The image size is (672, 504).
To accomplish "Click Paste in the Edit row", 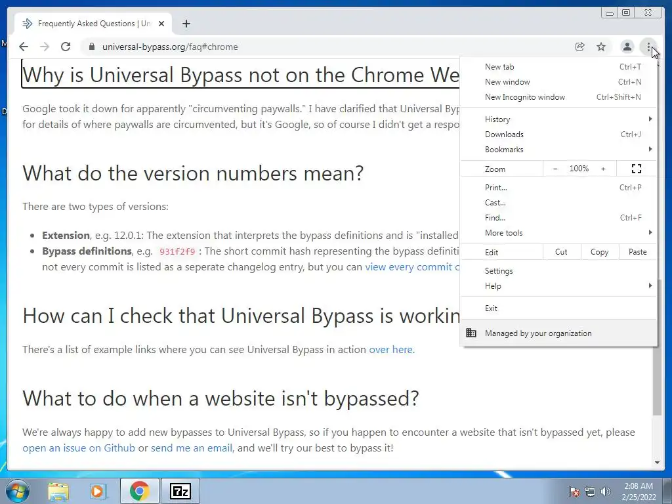I will tap(638, 252).
